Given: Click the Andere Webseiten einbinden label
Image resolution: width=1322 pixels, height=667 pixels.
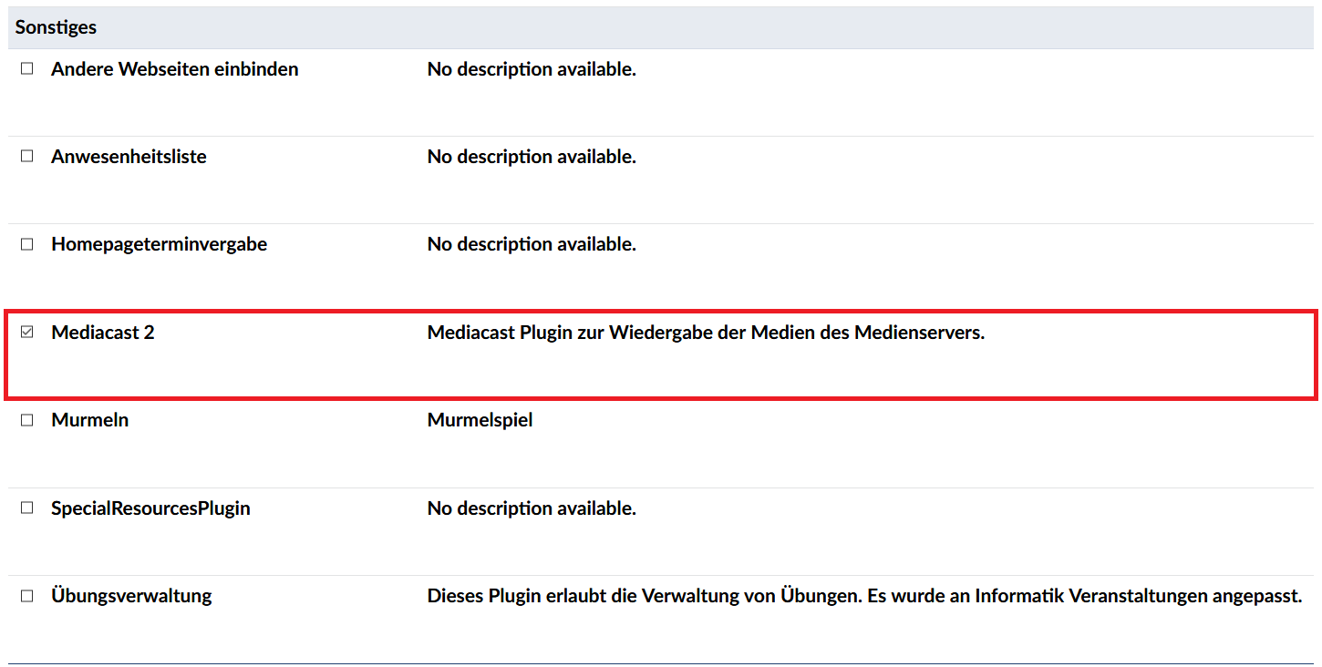Looking at the screenshot, I should tap(174, 69).
